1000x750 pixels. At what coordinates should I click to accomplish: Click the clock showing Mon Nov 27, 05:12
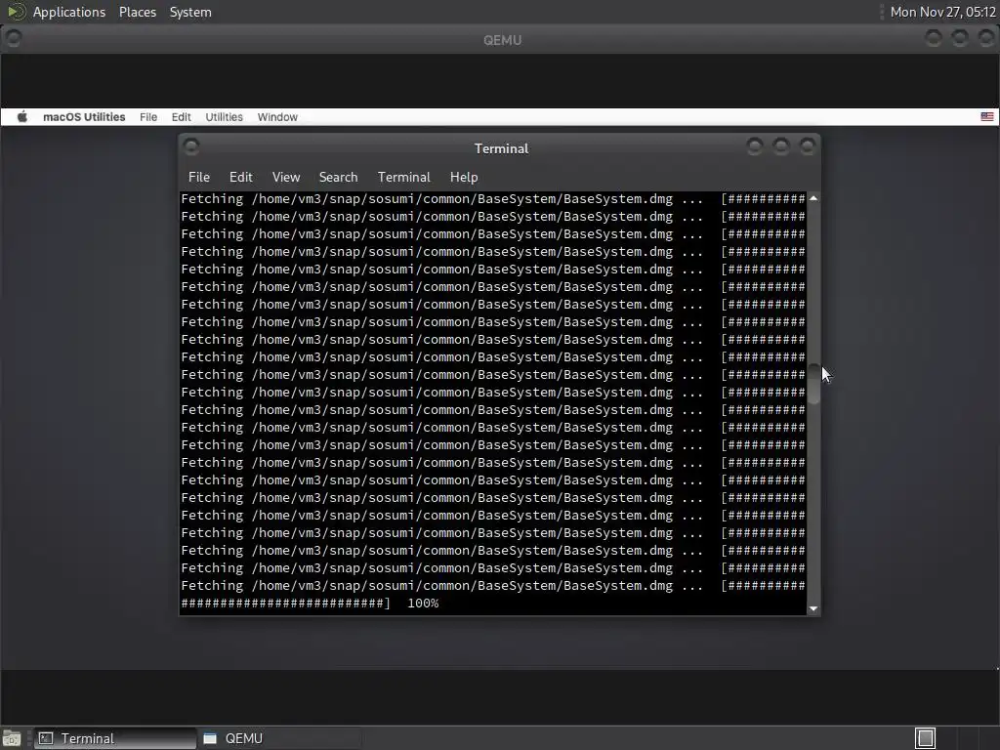(x=942, y=12)
